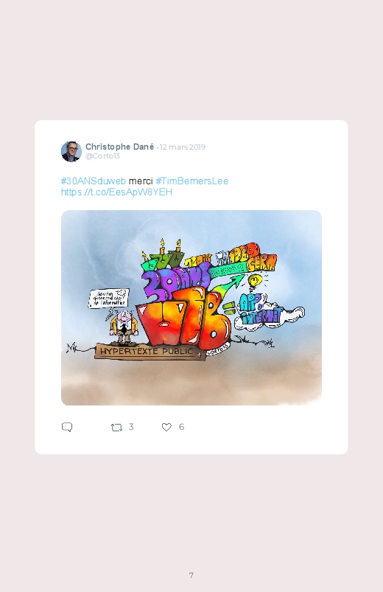Like the tweet with the heart icon
The width and height of the screenshot is (383, 592).
[x=166, y=427]
